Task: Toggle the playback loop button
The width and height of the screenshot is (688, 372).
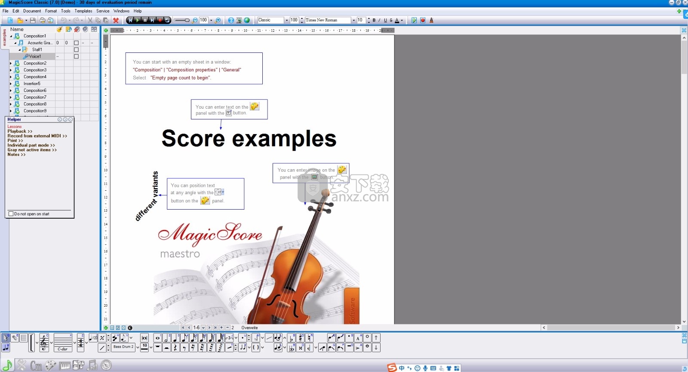Action: pos(167,20)
